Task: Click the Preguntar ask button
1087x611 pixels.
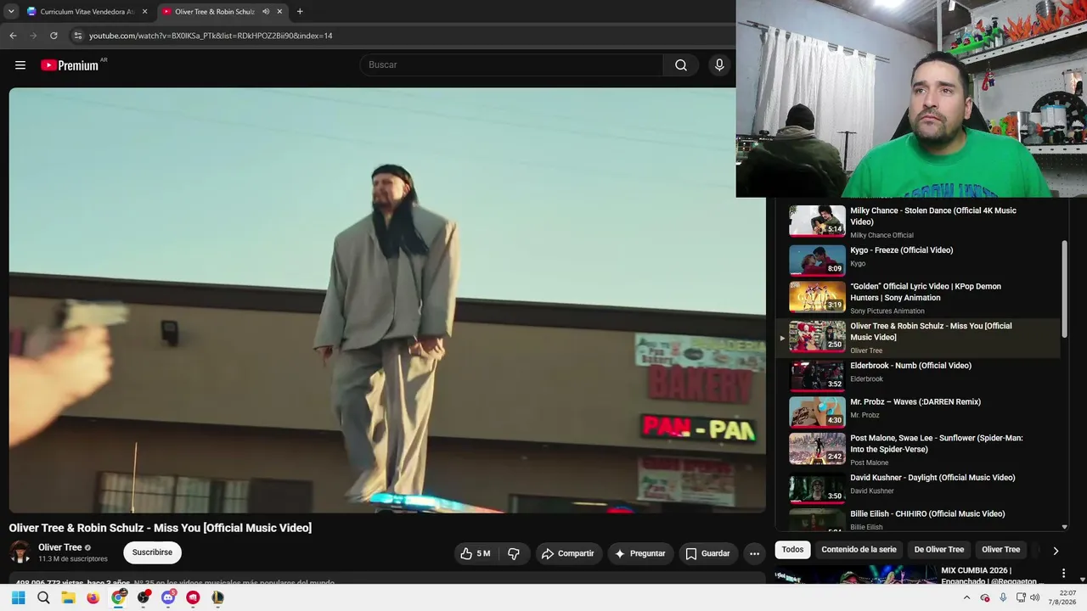Action: pos(640,553)
